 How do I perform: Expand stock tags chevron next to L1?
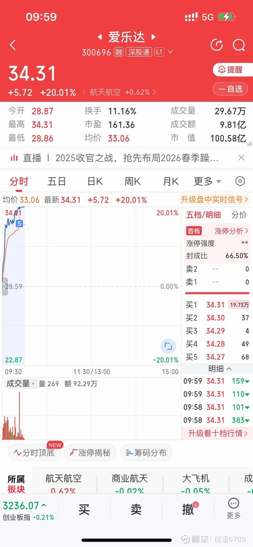tap(171, 52)
